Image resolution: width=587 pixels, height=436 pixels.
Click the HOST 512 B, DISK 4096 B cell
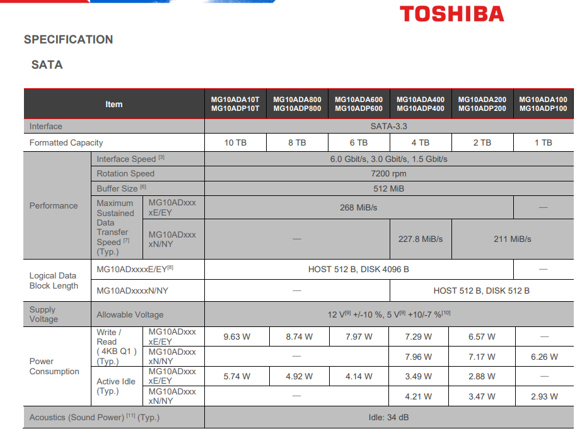pos(358,270)
